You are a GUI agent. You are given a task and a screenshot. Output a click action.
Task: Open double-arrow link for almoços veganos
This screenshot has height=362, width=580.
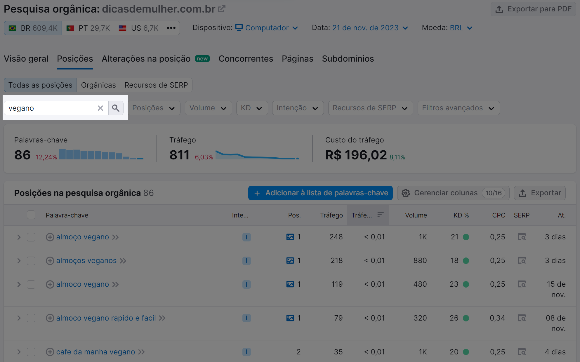[x=123, y=261]
